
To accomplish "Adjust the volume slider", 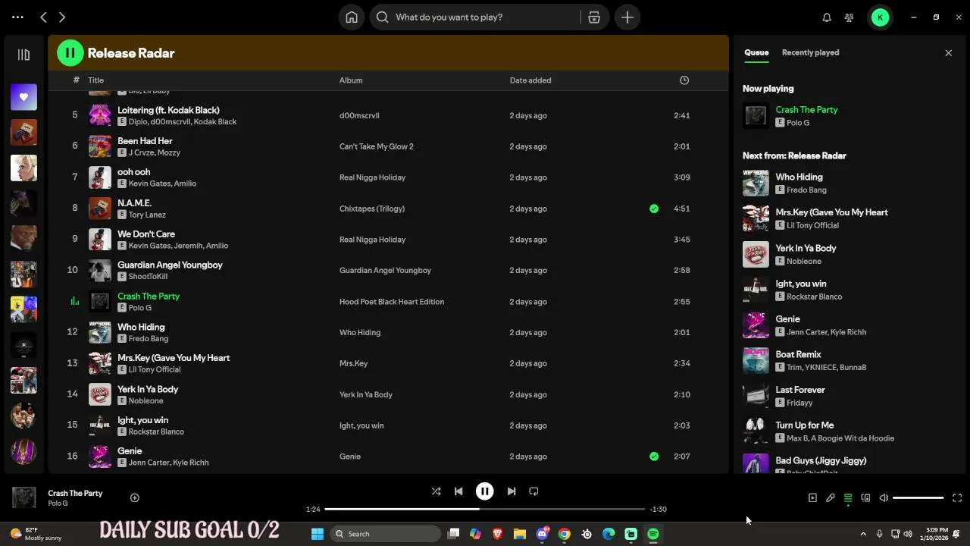I will (918, 498).
